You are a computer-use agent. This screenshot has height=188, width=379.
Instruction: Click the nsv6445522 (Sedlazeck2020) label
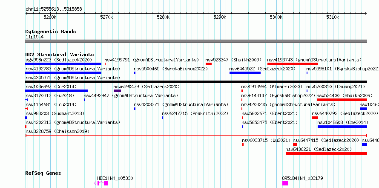262,69
